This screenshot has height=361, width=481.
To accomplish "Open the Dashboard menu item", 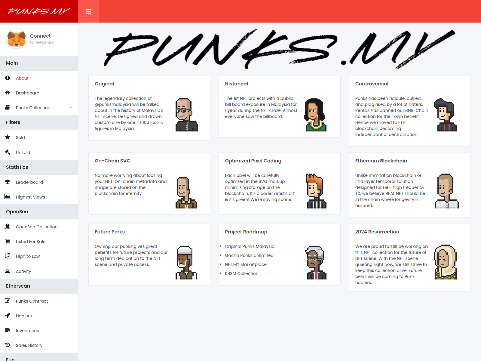I will (39, 93).
